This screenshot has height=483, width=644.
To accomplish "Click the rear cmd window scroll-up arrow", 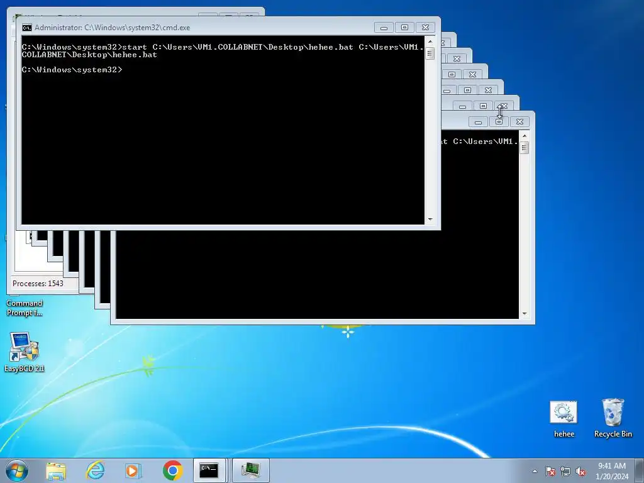I will coord(524,136).
